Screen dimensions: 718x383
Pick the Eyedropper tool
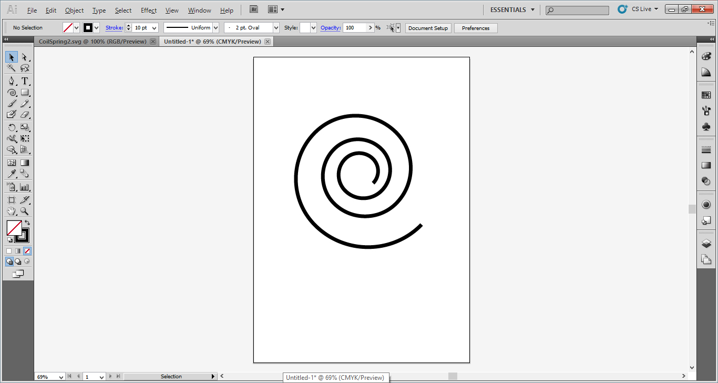(x=12, y=174)
